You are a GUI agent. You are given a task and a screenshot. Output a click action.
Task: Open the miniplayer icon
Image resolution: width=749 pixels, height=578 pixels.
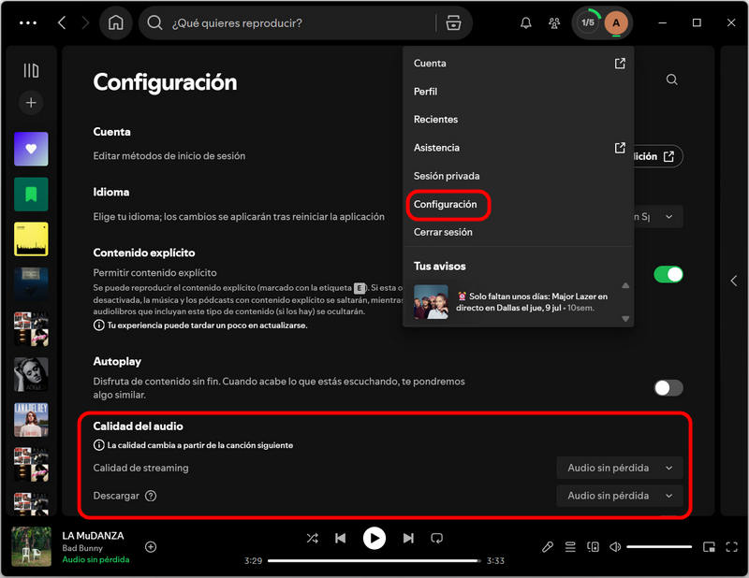click(709, 547)
